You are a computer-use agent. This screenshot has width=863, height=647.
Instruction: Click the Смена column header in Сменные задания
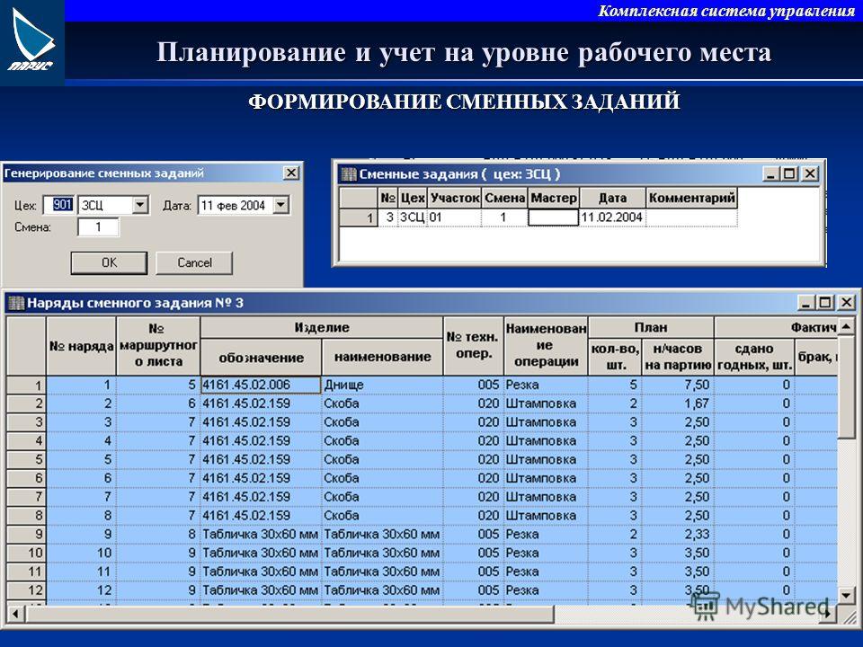coord(504,198)
